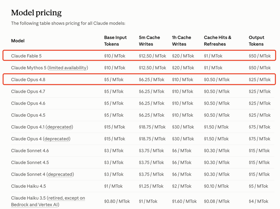Select the Claude Fable 5 model name
The width and height of the screenshot is (280, 209).
[x=26, y=56]
